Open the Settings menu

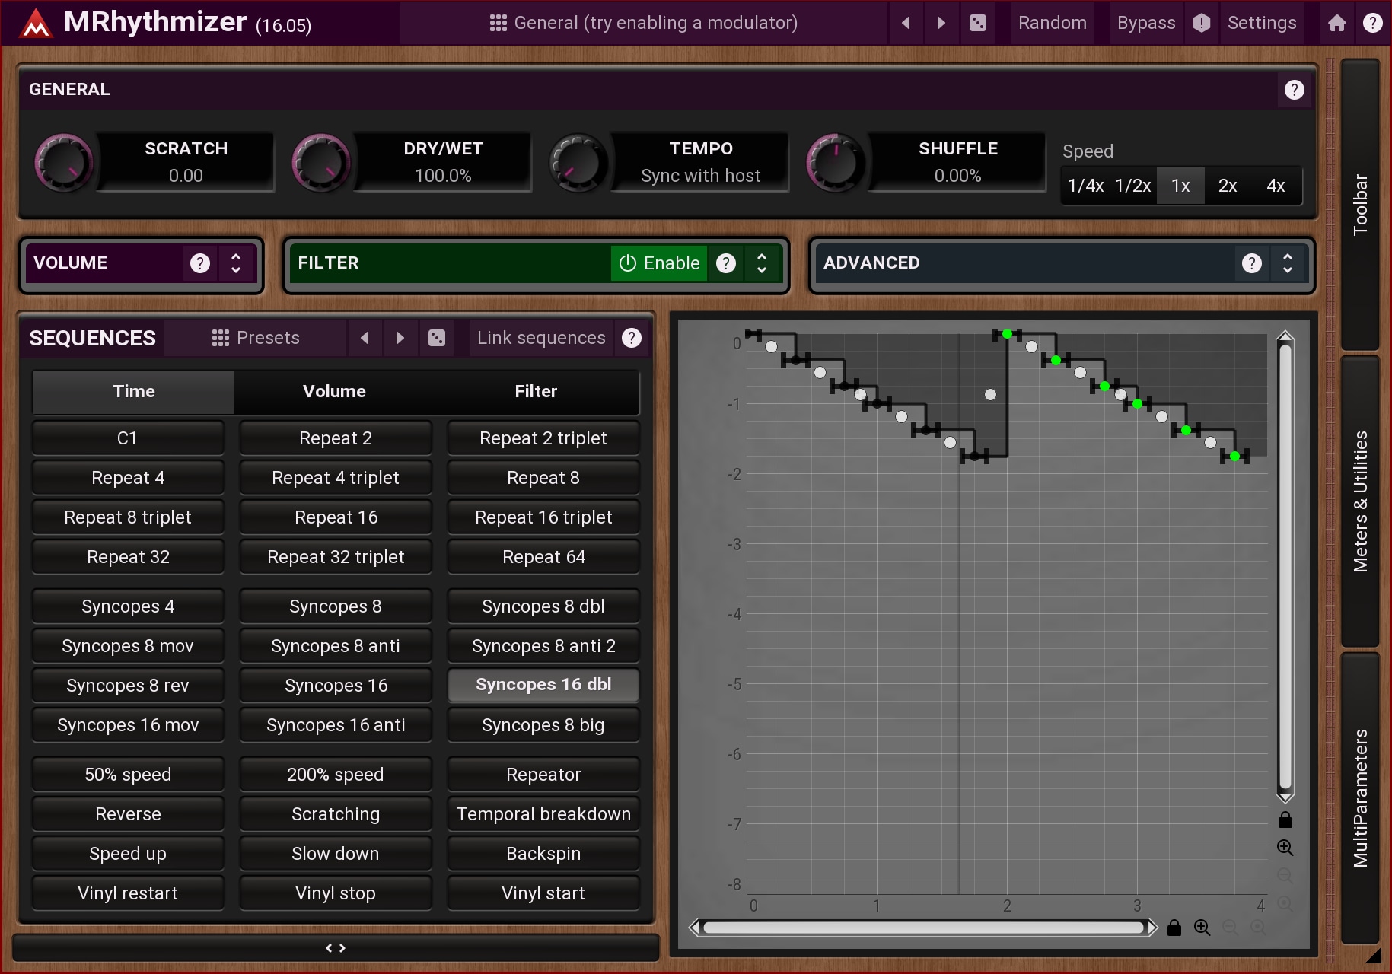click(1262, 23)
